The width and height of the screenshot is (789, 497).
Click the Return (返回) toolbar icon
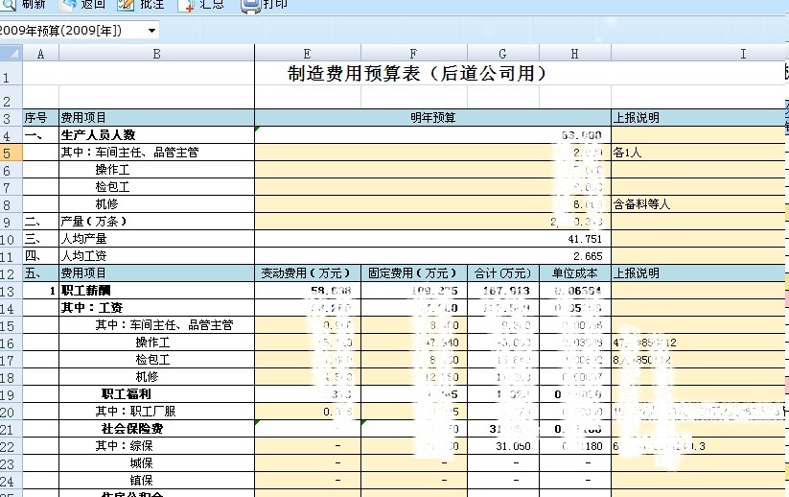pos(68,5)
